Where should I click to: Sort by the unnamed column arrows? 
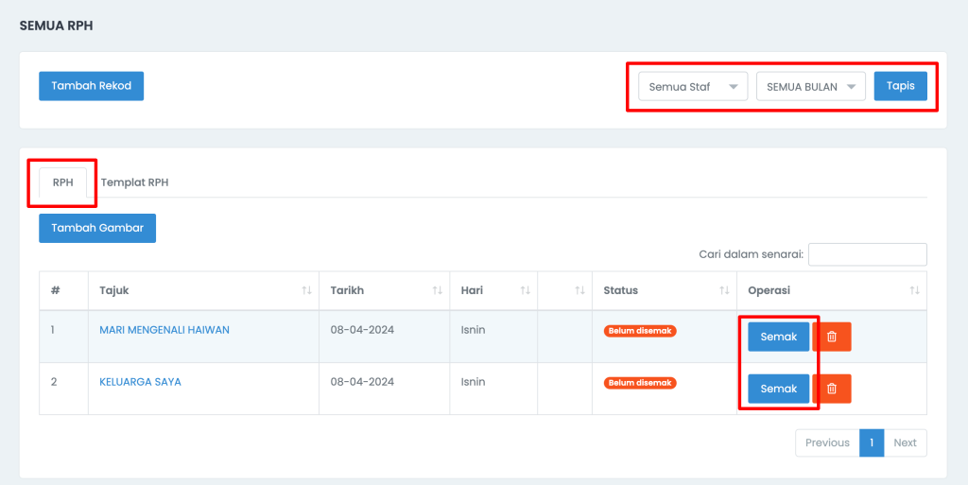[x=579, y=290]
